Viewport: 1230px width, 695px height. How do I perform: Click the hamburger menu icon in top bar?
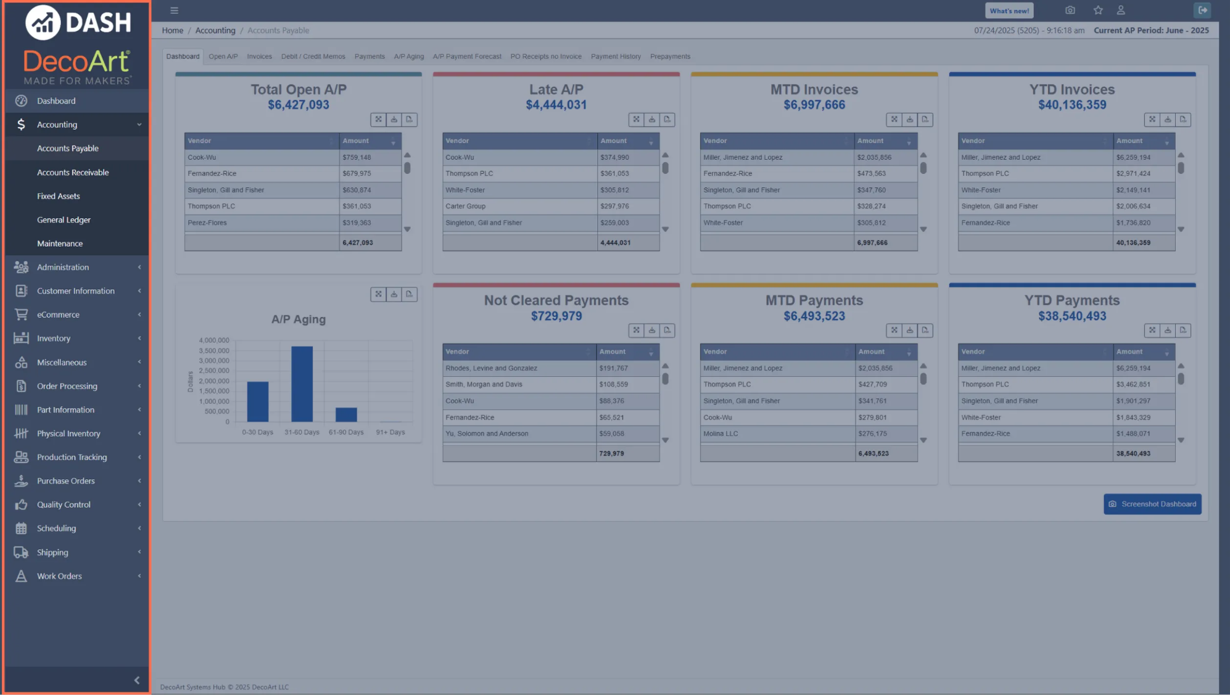click(x=175, y=10)
